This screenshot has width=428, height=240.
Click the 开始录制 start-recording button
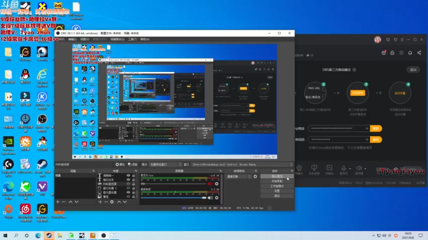coord(277,181)
